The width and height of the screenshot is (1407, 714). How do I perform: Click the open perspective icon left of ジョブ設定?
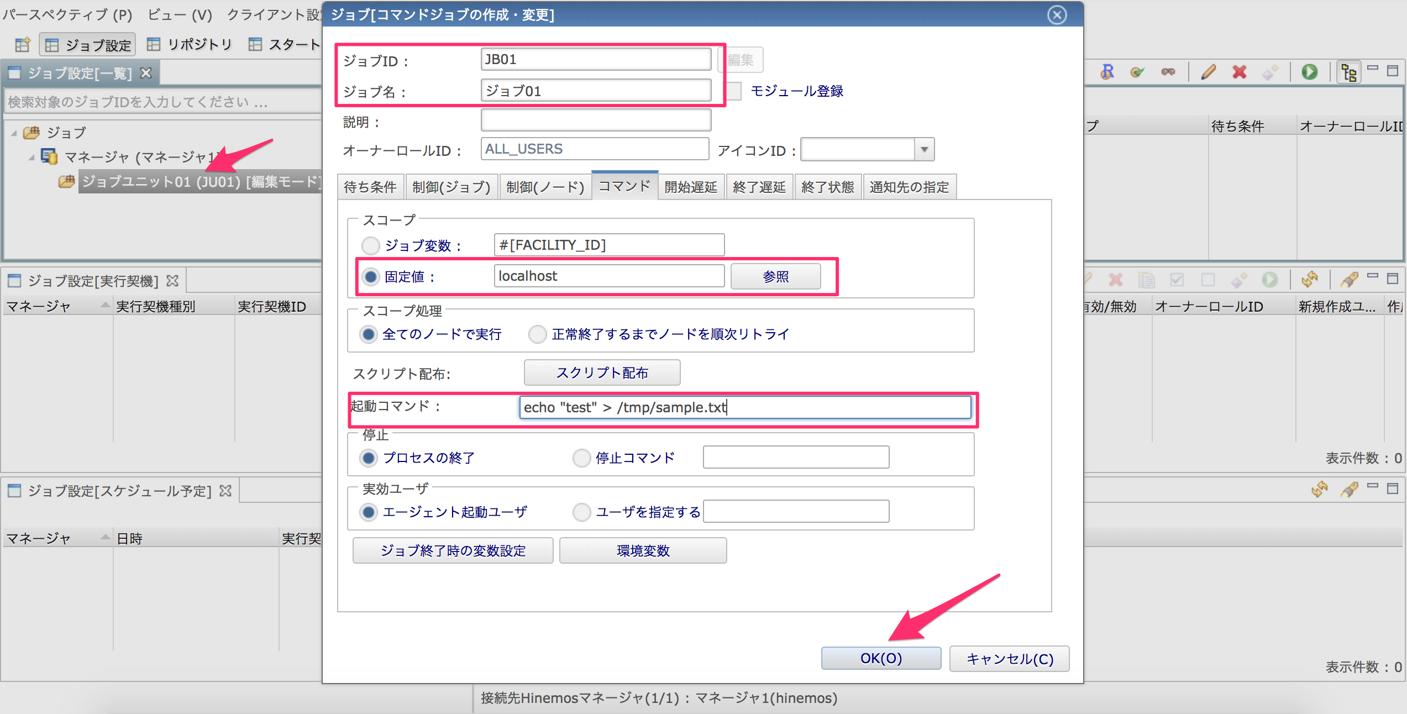[22, 45]
